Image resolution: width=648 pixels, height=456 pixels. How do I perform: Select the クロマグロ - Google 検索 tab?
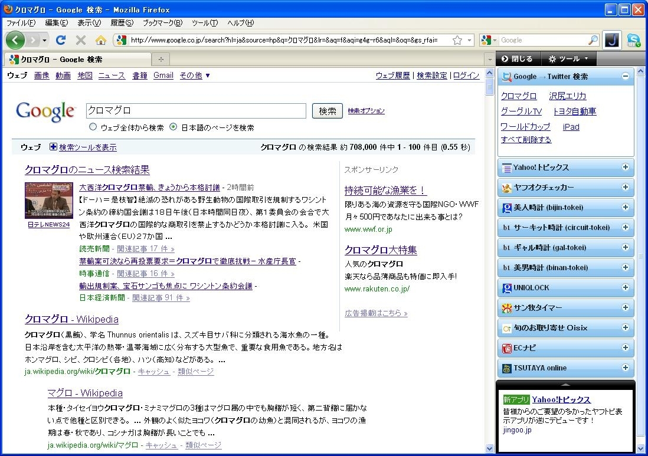78,60
